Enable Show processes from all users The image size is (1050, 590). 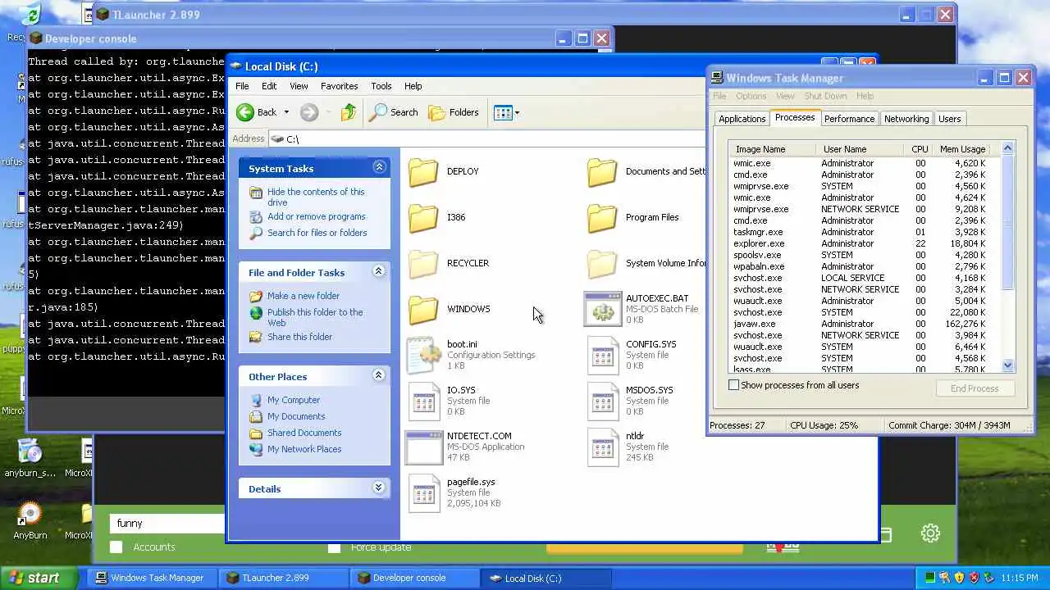[734, 385]
